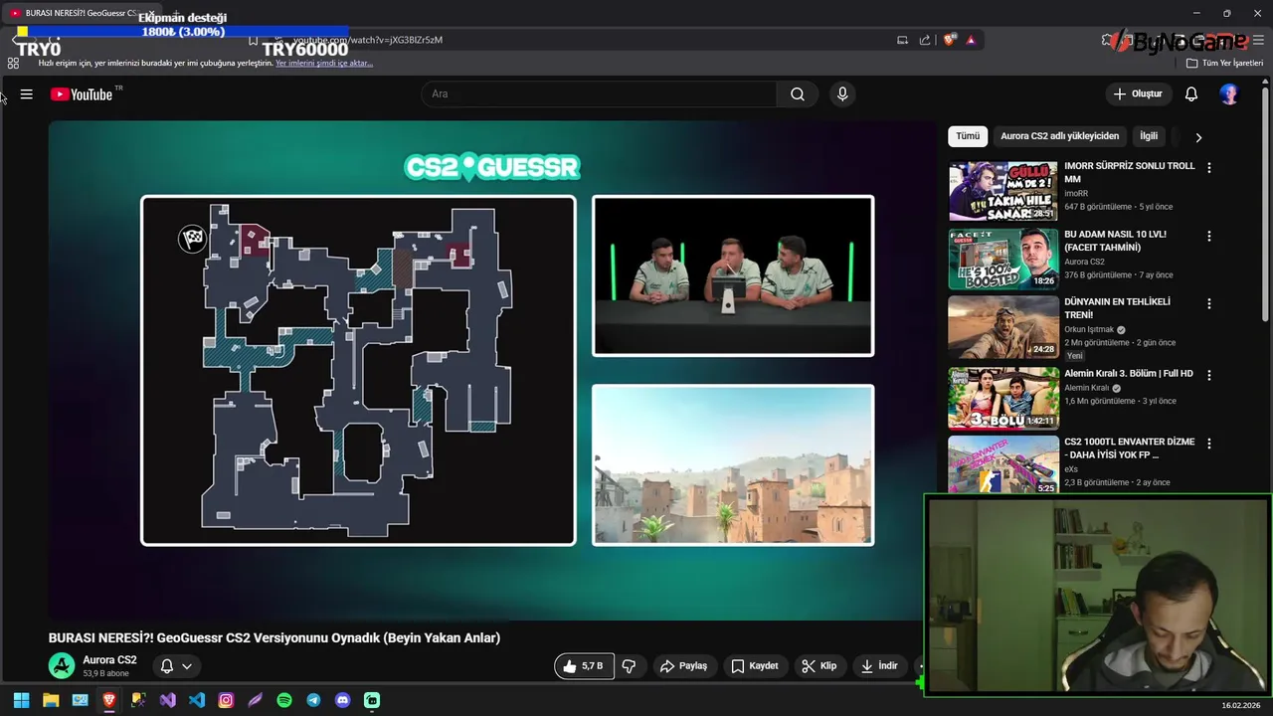Open purple Visual Studio from taskbar
1273x716 pixels.
point(168,700)
